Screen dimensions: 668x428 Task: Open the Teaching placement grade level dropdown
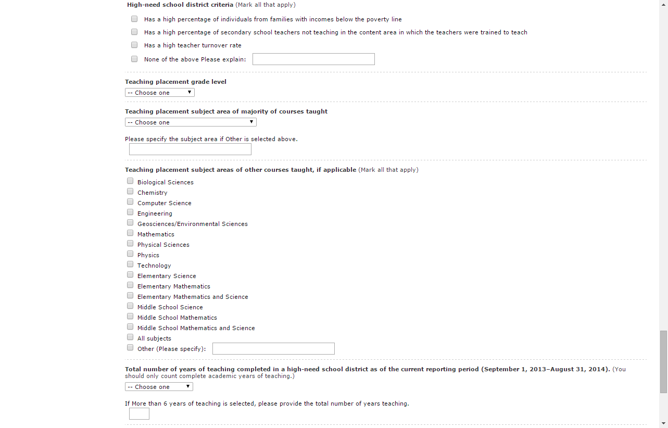(x=159, y=93)
